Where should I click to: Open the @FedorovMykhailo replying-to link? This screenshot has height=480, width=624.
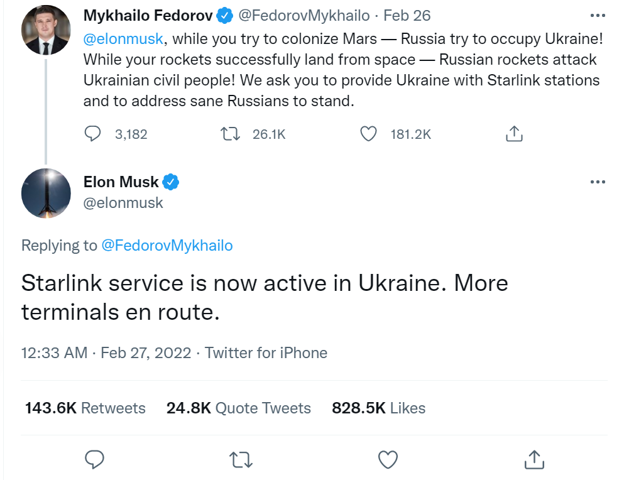167,246
